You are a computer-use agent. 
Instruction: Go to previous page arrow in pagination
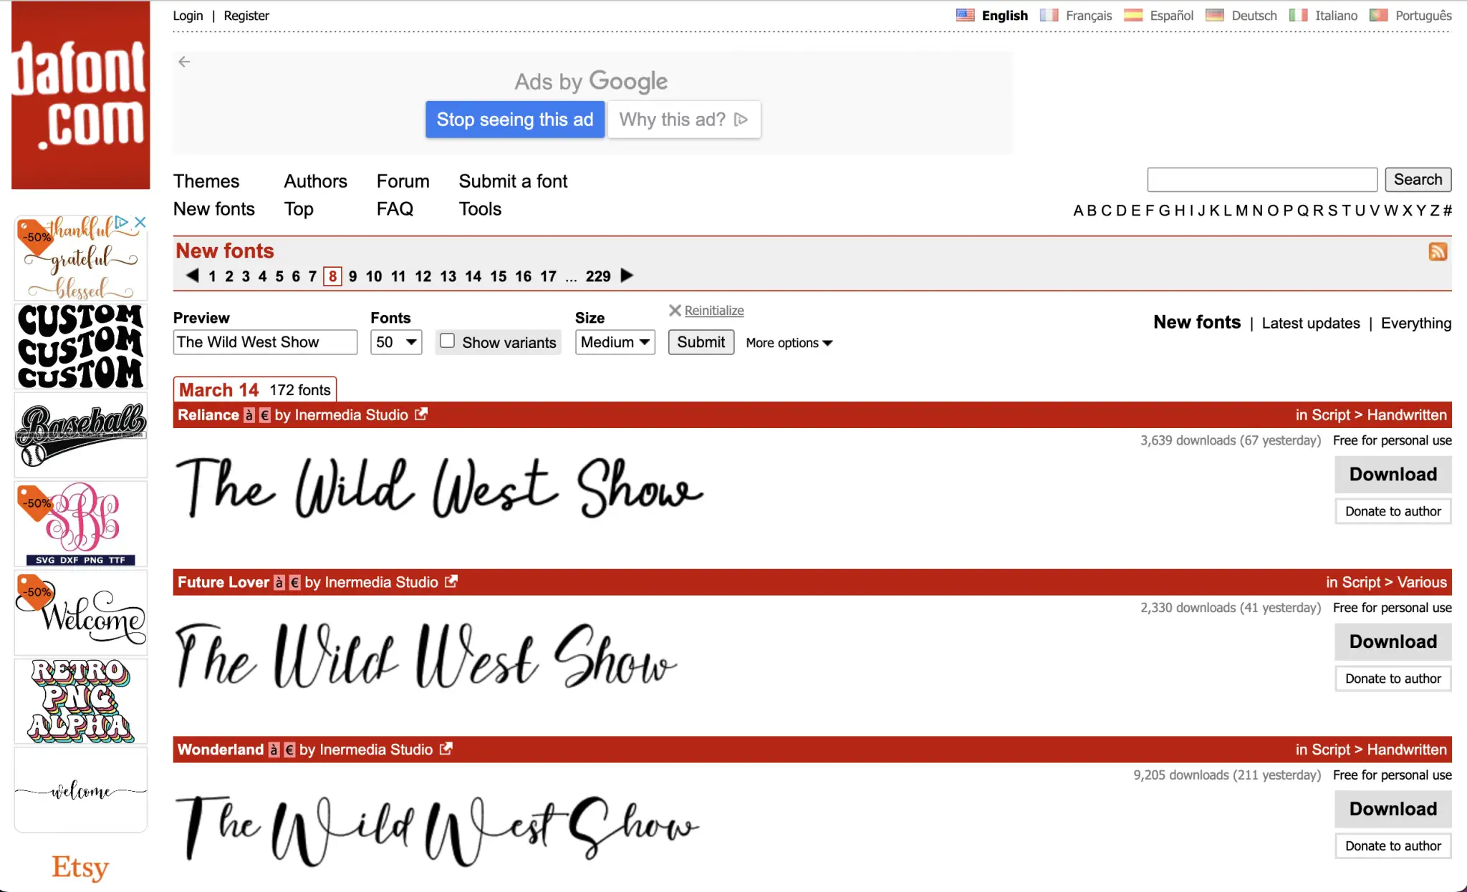click(192, 276)
